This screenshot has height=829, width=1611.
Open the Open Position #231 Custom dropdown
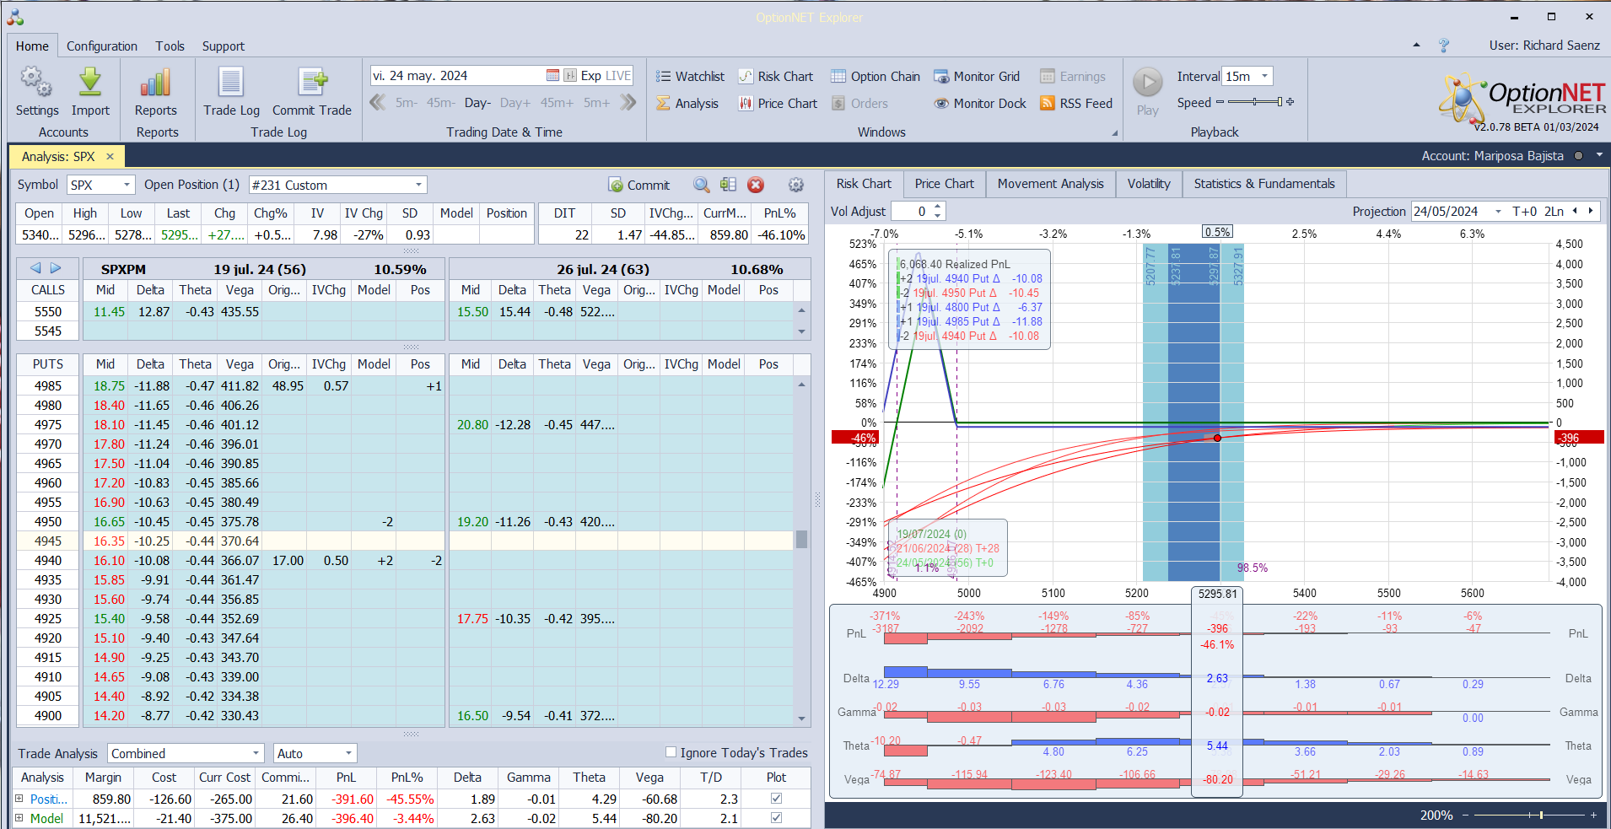tap(418, 185)
